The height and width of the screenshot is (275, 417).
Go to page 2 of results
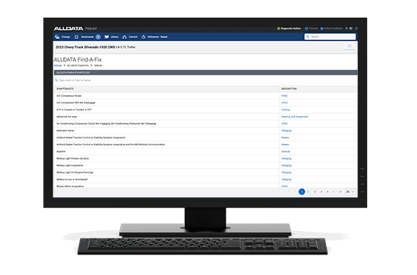(309, 192)
